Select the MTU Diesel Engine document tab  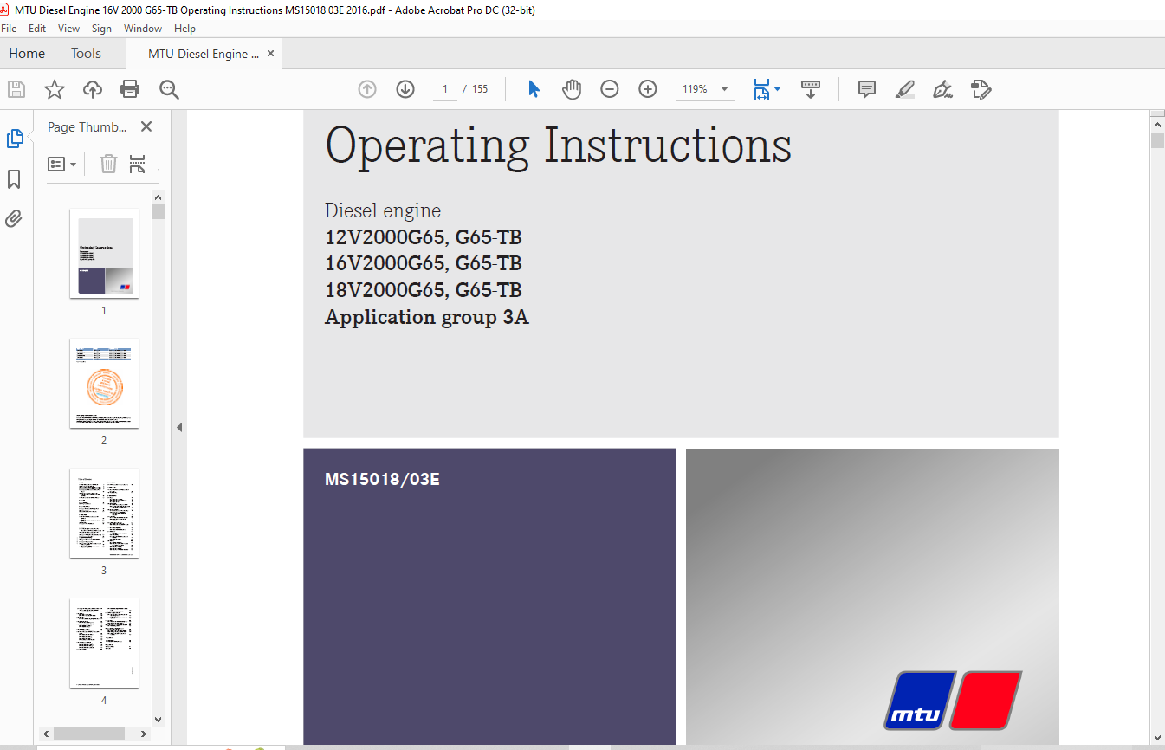pyautogui.click(x=204, y=54)
